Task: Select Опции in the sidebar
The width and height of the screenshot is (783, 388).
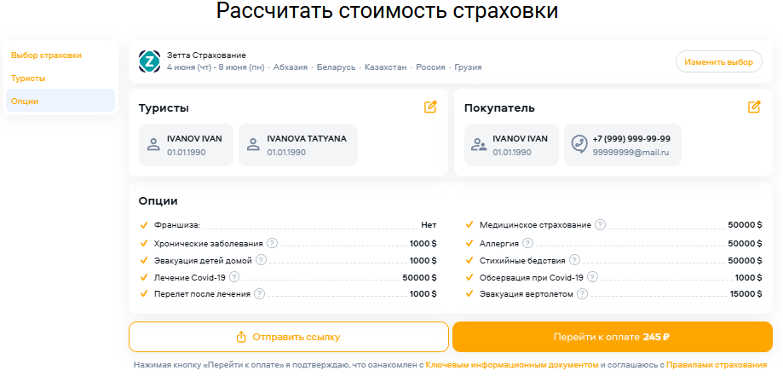Action: (25, 101)
